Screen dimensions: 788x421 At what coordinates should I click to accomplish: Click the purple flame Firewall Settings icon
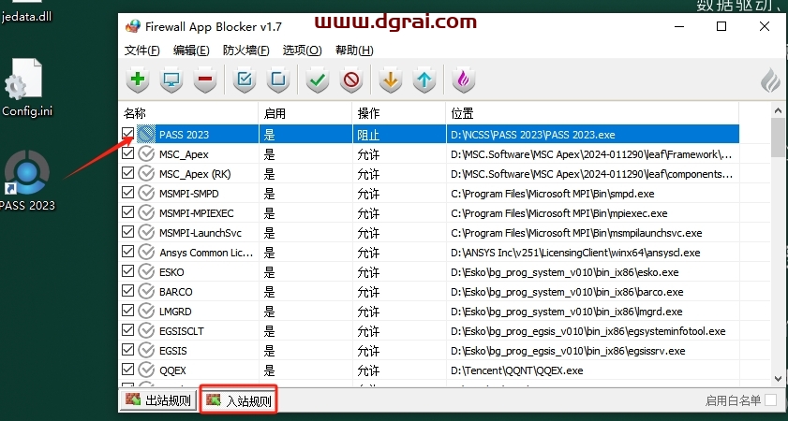[x=464, y=80]
